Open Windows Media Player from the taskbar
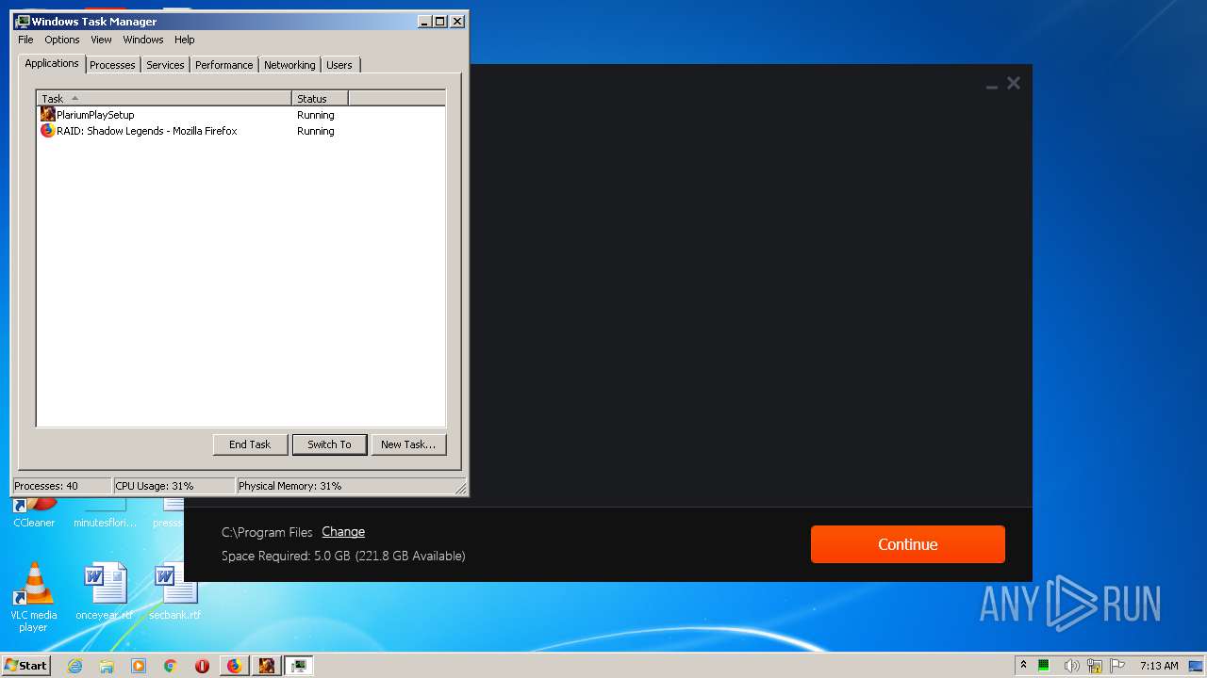This screenshot has width=1207, height=678. pos(139,666)
